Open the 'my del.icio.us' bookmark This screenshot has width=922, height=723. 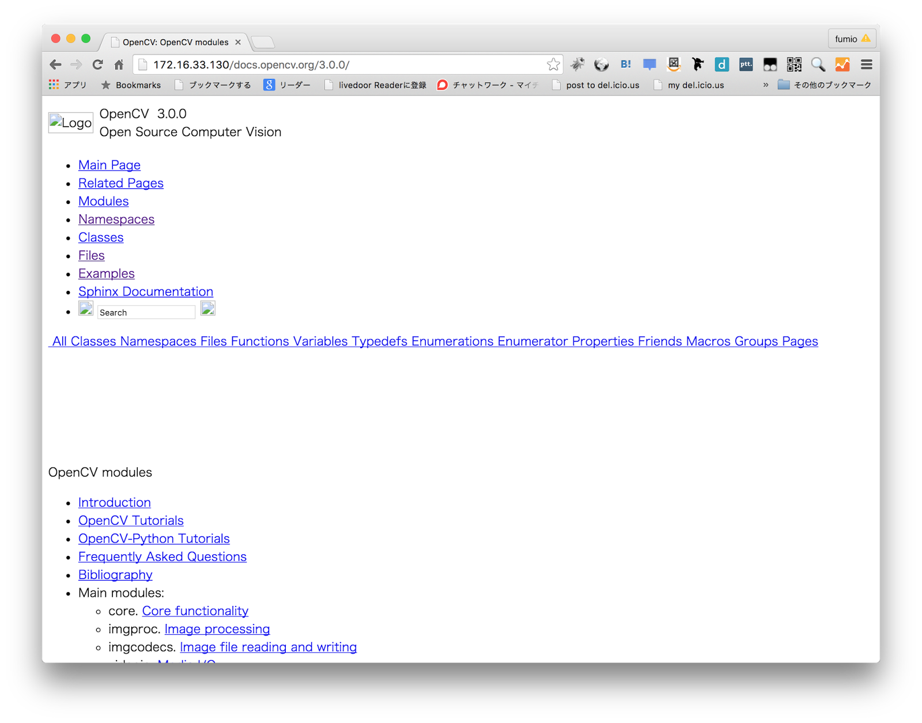(689, 85)
